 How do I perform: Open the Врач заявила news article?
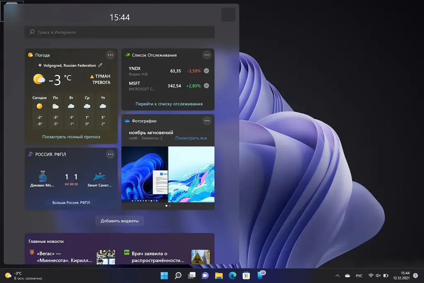click(158, 257)
